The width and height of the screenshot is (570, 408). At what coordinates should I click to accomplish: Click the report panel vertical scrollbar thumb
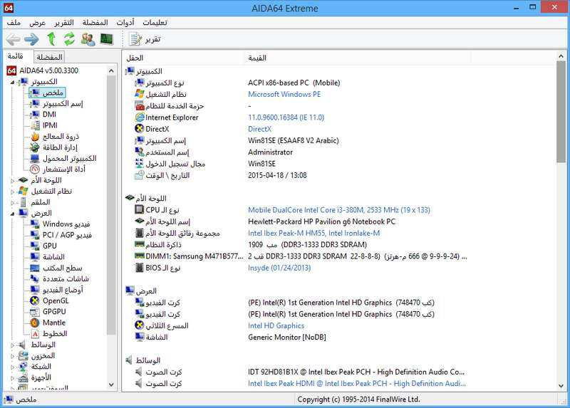(561, 112)
